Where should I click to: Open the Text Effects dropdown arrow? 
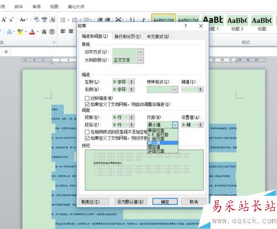[14, 32]
